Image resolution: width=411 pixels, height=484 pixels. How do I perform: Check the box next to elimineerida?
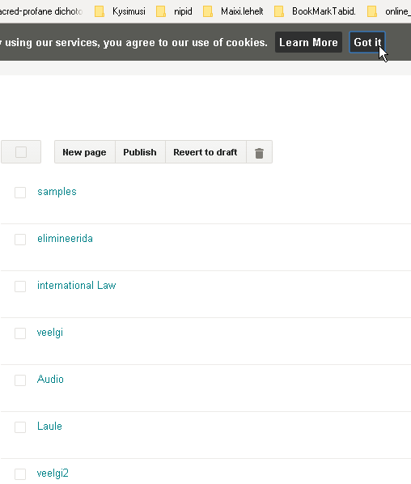20,240
